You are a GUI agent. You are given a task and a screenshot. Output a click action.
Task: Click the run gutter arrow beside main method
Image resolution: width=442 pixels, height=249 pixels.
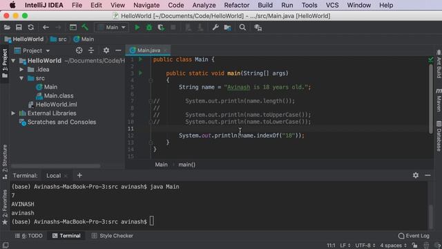click(x=140, y=73)
